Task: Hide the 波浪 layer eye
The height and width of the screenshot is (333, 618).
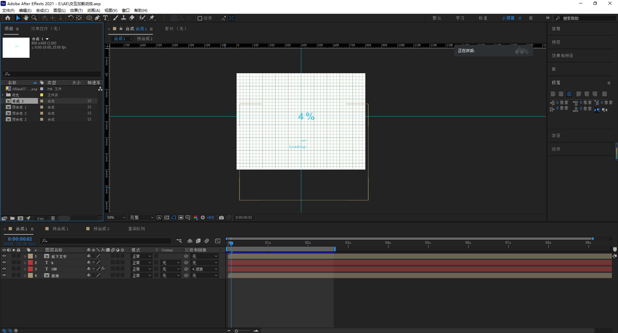Action: pyautogui.click(x=4, y=275)
